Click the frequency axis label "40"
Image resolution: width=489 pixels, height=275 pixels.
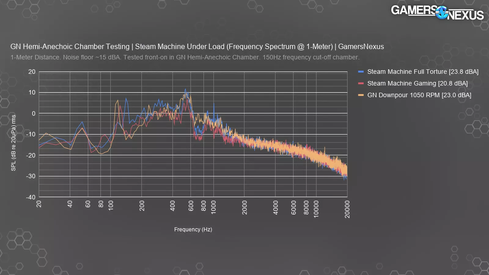pyautogui.click(x=70, y=204)
